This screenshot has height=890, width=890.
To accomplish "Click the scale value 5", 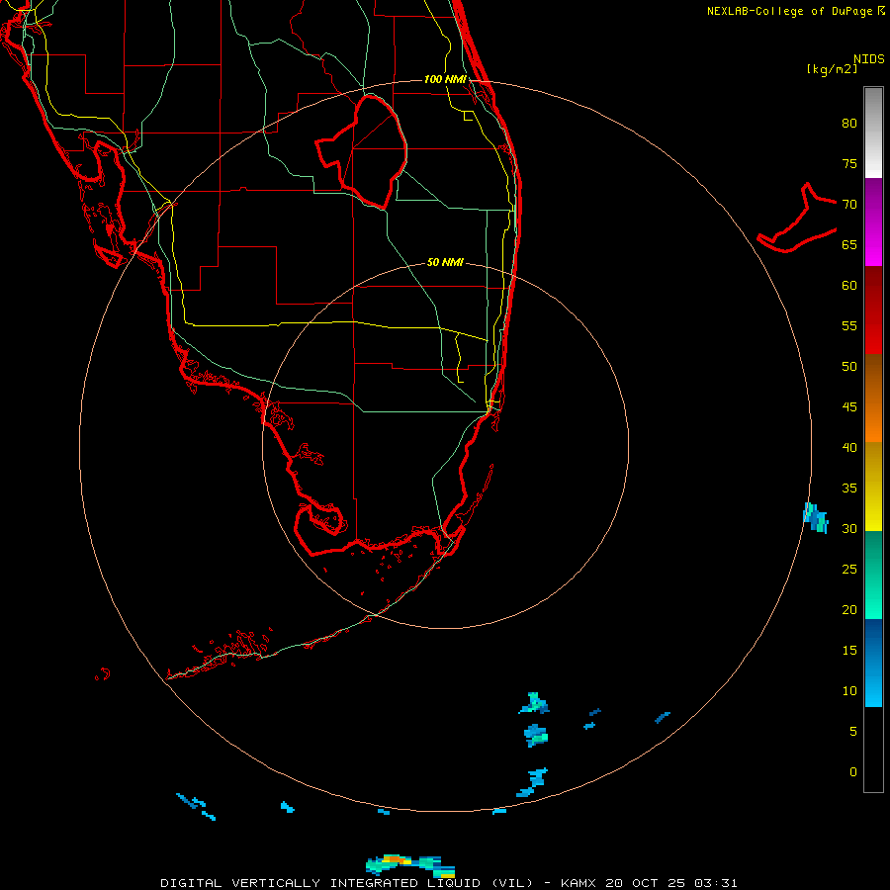I will pyautogui.click(x=853, y=732).
